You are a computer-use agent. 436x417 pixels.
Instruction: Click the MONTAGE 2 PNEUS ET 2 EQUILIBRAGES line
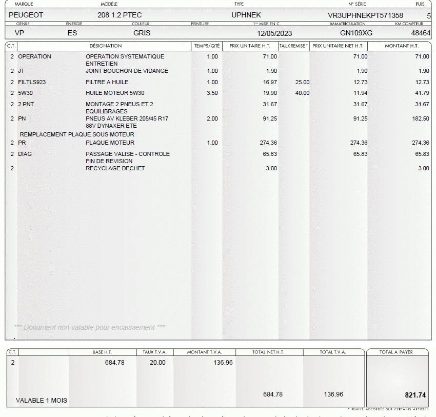pyautogui.click(x=120, y=108)
